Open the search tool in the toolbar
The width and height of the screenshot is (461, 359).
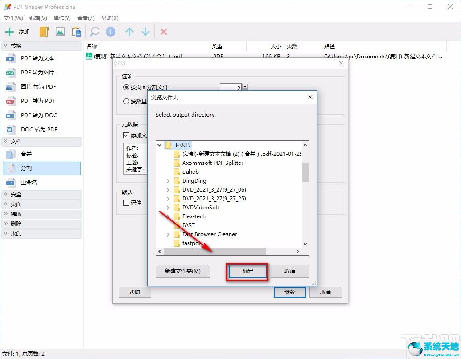click(95, 31)
